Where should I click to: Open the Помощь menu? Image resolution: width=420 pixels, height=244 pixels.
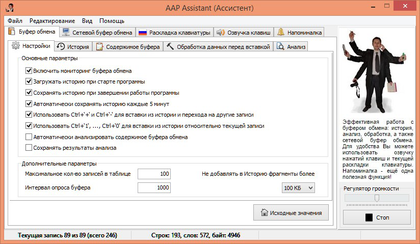(x=112, y=20)
